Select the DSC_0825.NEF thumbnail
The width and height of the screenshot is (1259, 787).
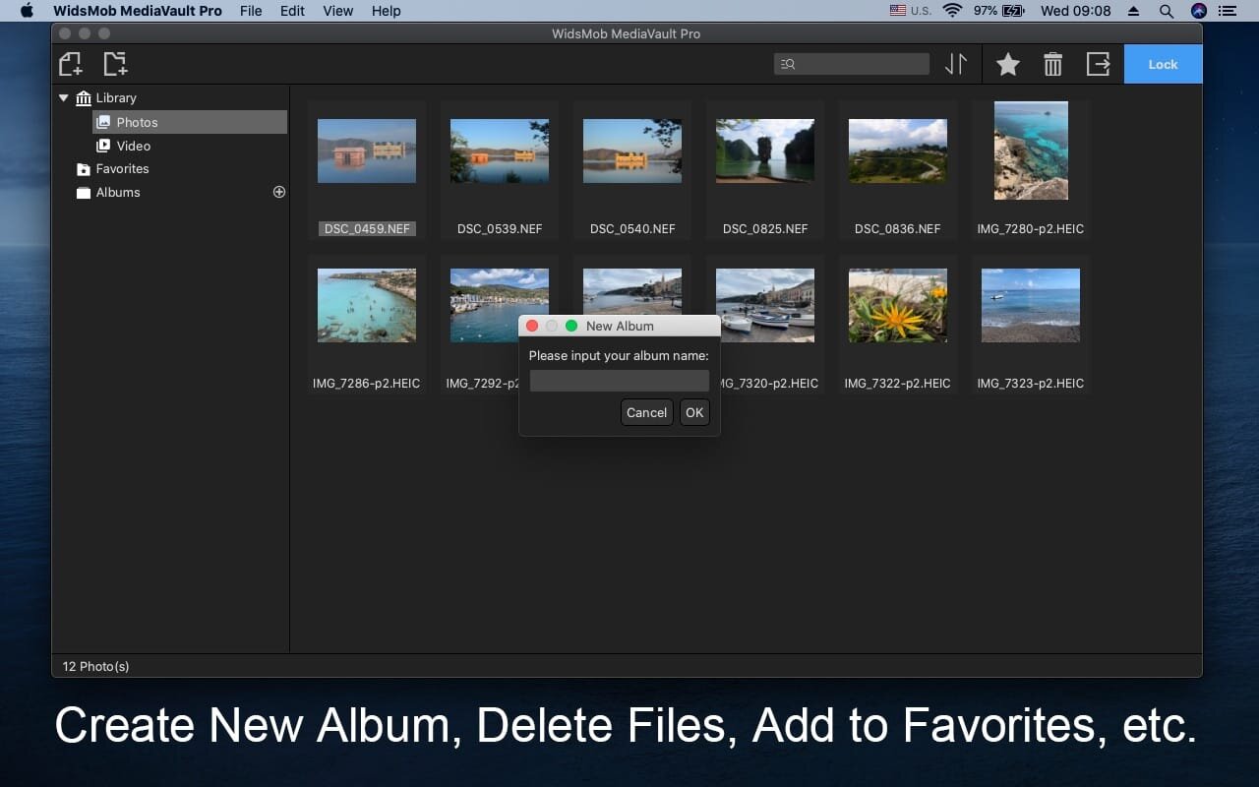[765, 151]
